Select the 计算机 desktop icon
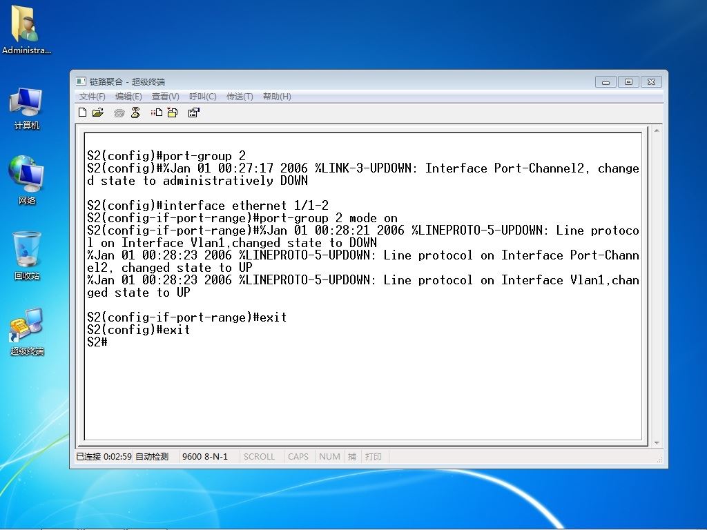Image resolution: width=707 pixels, height=530 pixels. click(x=26, y=109)
